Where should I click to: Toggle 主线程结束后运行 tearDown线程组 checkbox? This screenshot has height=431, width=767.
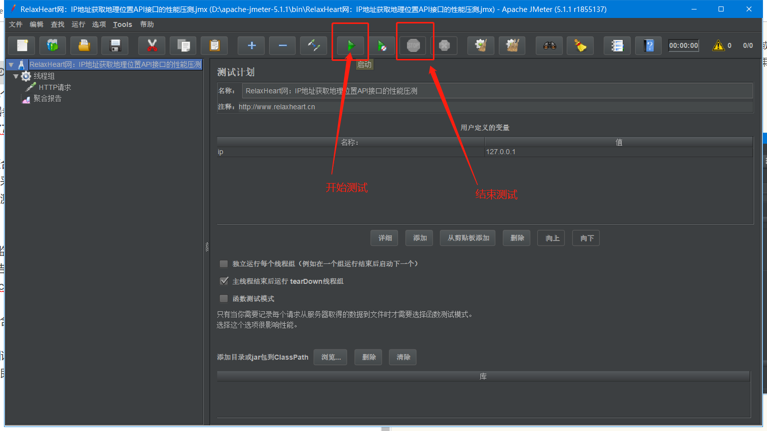pyautogui.click(x=224, y=281)
